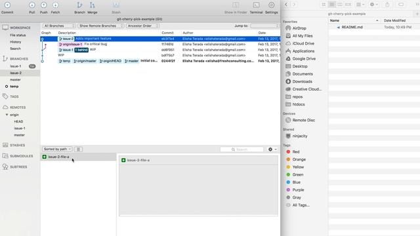Select issue-2-file-a in file list
This screenshot has height=236, width=420.
[78, 157]
